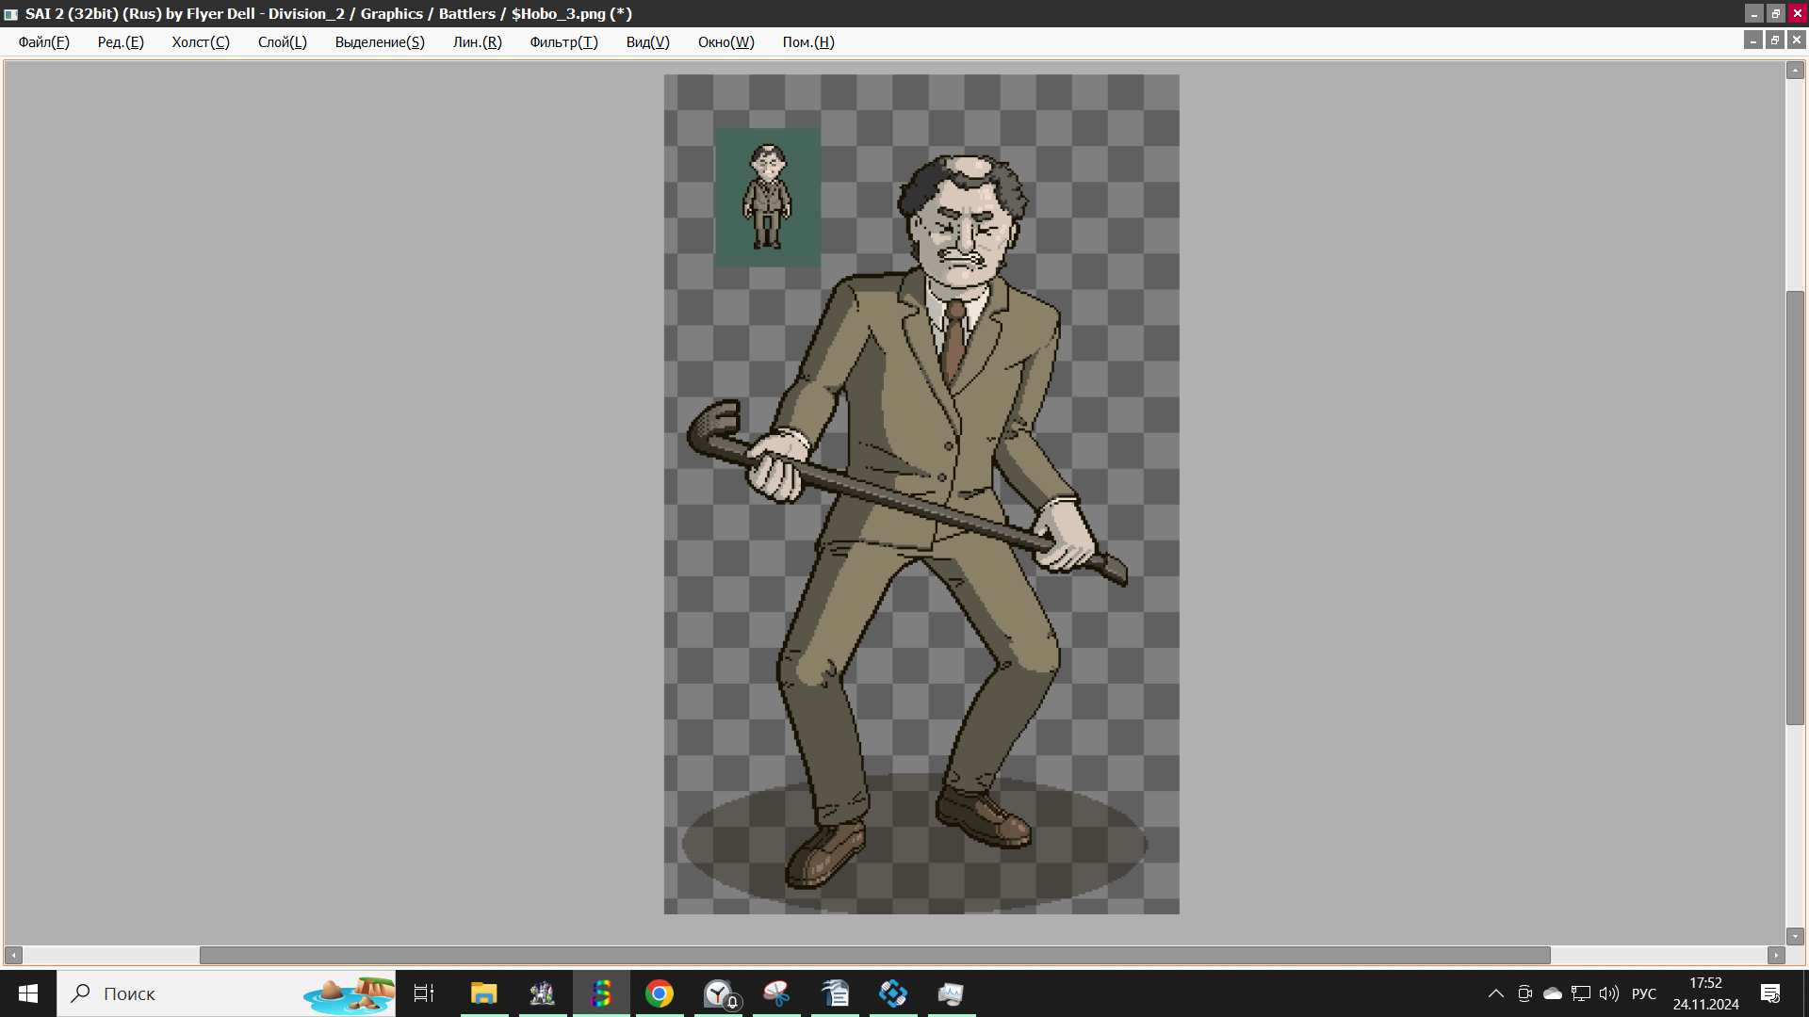
Task: Open the Слой(L) layer menu
Action: pyautogui.click(x=282, y=42)
